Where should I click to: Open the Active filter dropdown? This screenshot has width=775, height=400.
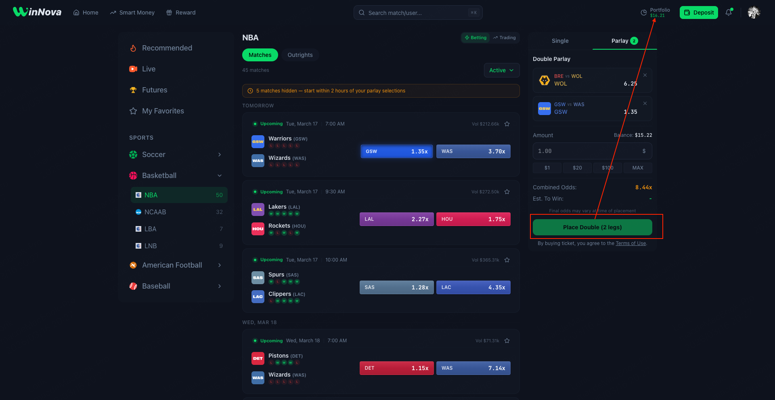(501, 70)
